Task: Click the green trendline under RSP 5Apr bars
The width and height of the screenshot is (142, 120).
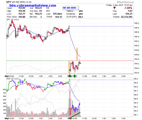Action: coord(75,115)
